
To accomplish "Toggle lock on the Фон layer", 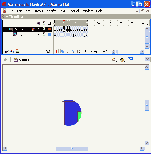I will click(44, 35).
